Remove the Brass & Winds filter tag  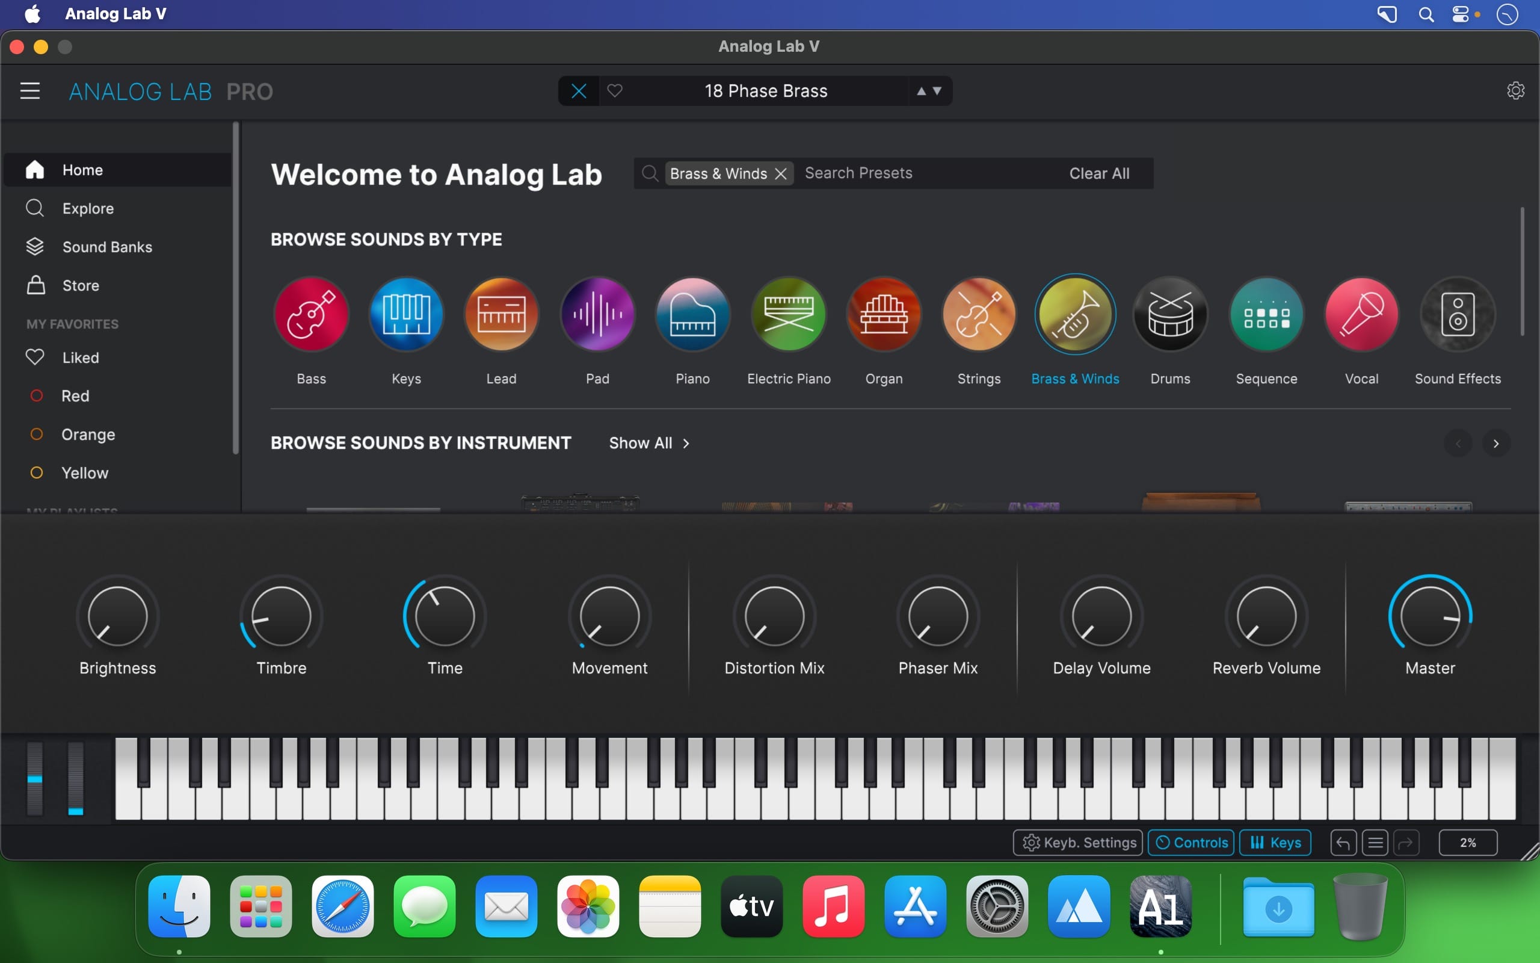point(781,173)
